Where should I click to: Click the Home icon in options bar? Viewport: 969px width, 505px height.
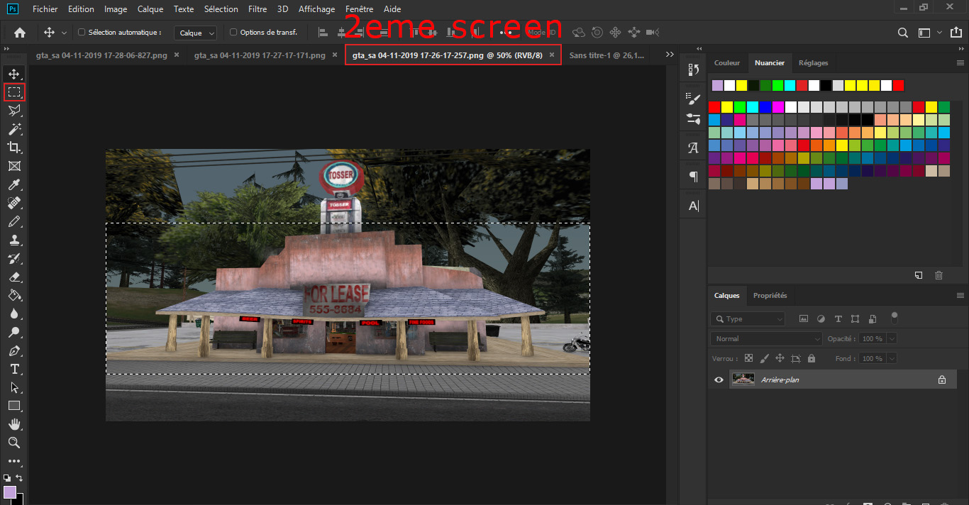(20, 33)
